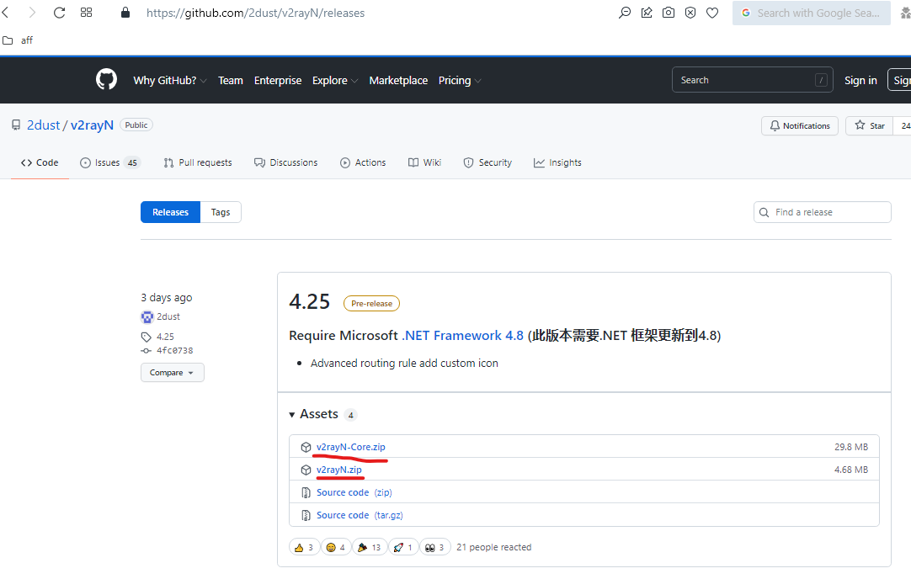Click the GitHub Octocat logo
911x579 pixels.
(x=106, y=80)
